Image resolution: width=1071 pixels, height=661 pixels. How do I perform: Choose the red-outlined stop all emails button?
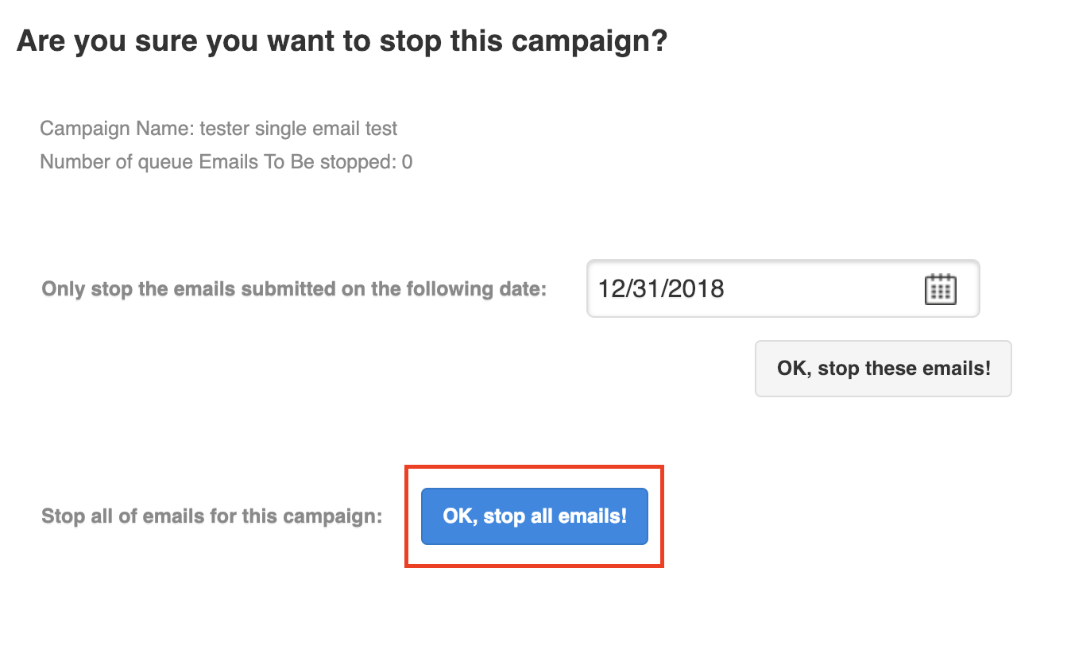pos(535,516)
